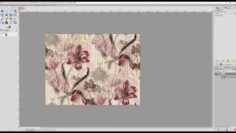236x133 pixels.
Task: Click the raise layer arrow button
Action: 221,130
